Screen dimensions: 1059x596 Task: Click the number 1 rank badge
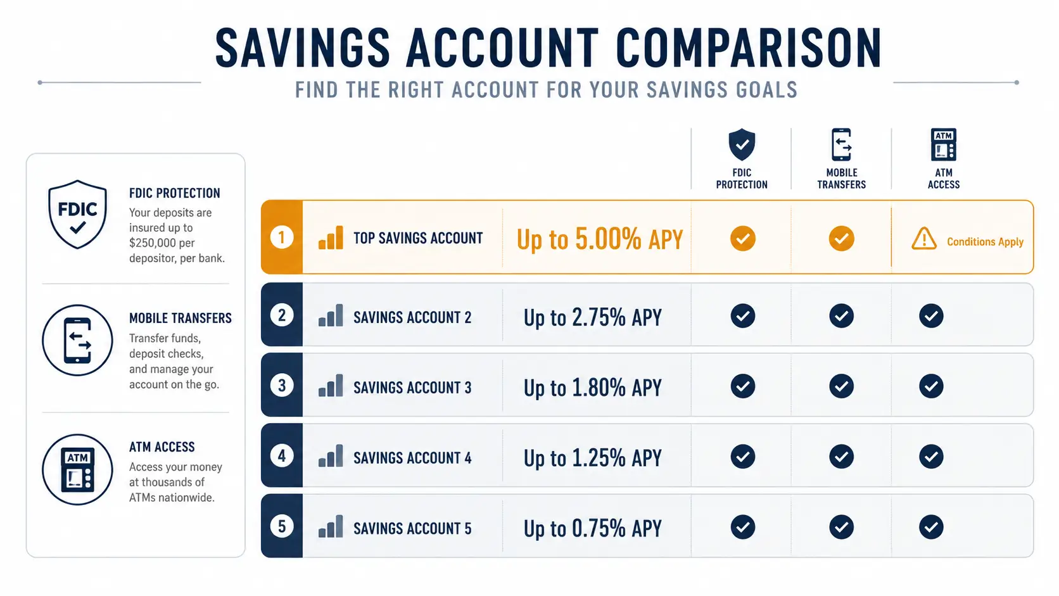(x=282, y=238)
